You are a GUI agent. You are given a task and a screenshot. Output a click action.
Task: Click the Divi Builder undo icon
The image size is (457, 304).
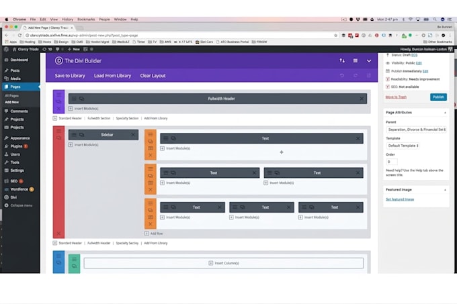(342, 76)
